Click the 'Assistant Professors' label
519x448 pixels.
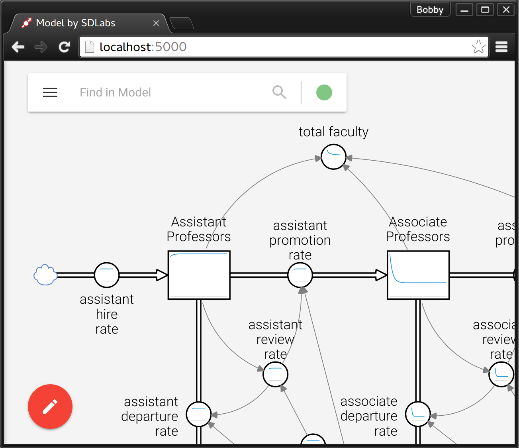click(x=199, y=229)
